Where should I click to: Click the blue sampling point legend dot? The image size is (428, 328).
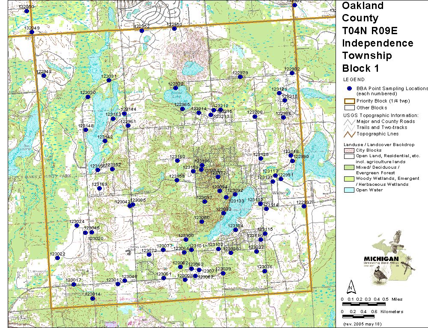coord(349,88)
